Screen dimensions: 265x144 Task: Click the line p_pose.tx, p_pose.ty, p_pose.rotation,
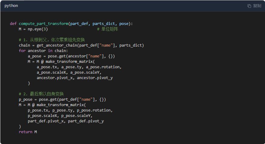pyautogui.click(x=70, y=110)
